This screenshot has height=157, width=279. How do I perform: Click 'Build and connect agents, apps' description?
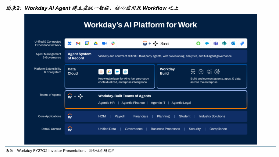coord(216,80)
